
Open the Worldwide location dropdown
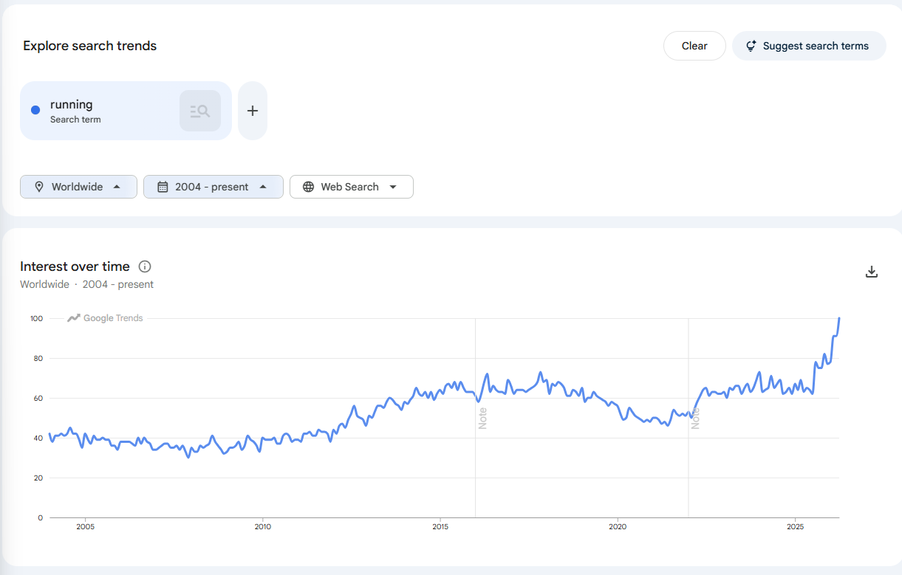click(78, 187)
